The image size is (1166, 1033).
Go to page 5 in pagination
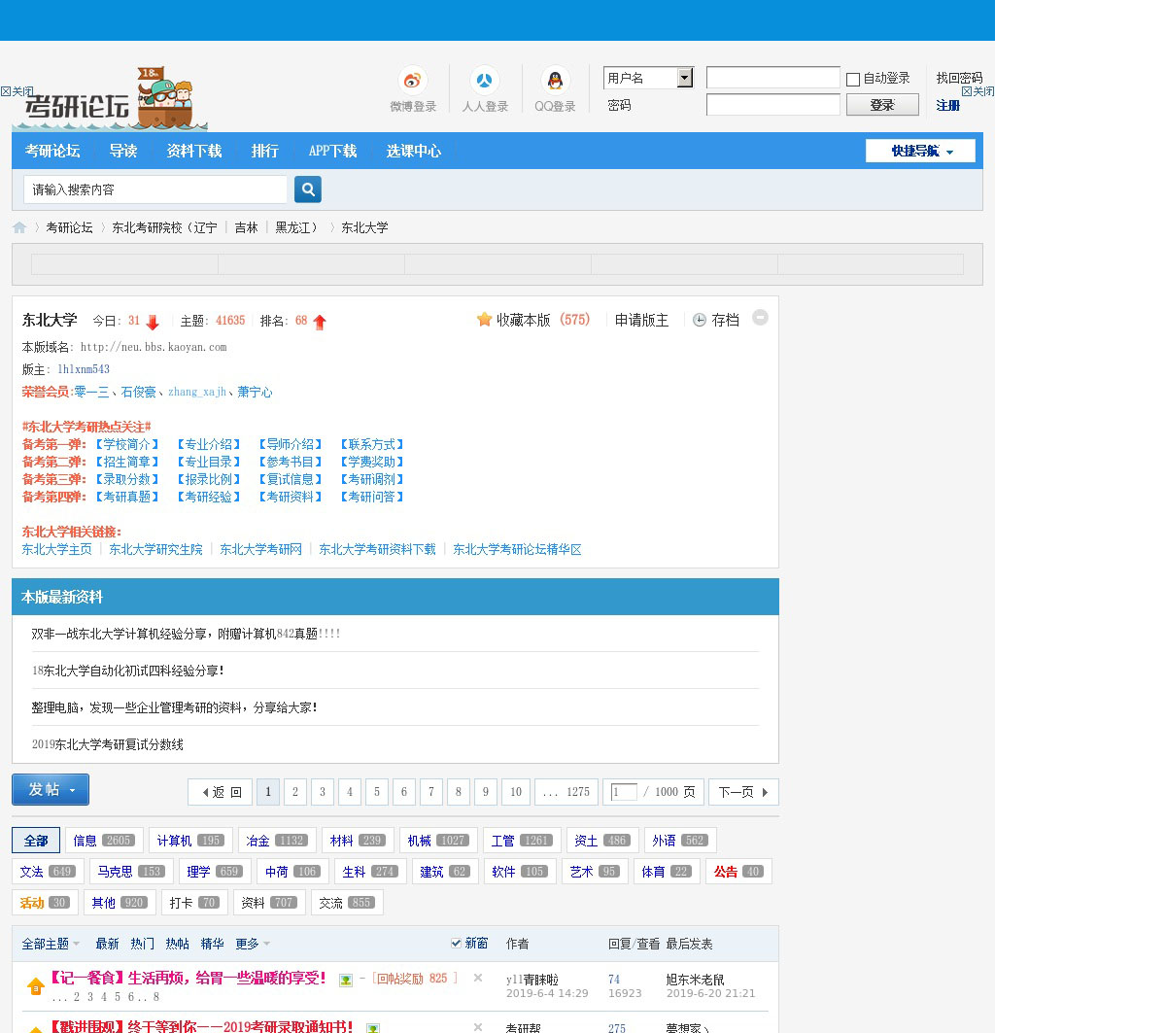[377, 792]
